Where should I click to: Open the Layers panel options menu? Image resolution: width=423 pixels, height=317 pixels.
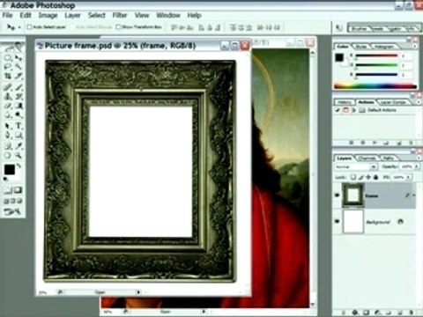coord(419,158)
